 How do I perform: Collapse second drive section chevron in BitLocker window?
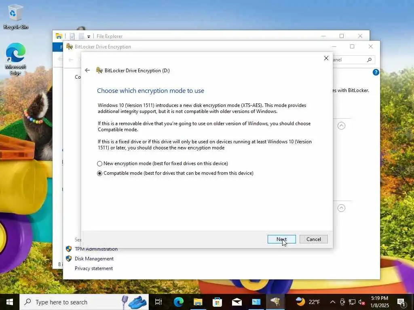tap(341, 208)
